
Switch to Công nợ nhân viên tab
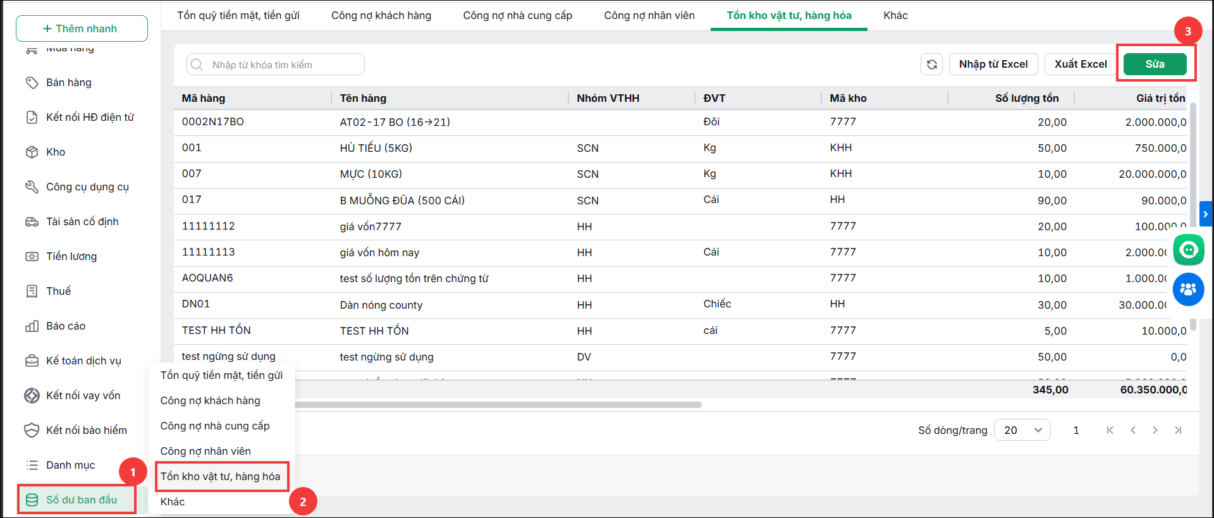pos(649,15)
